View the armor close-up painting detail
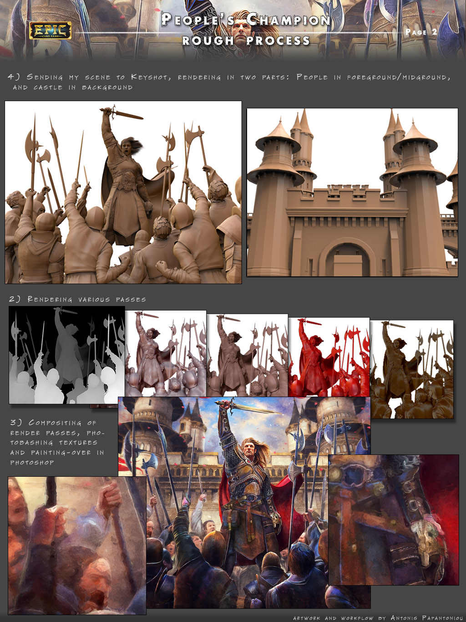This screenshot has height=622, width=466. click(394, 520)
